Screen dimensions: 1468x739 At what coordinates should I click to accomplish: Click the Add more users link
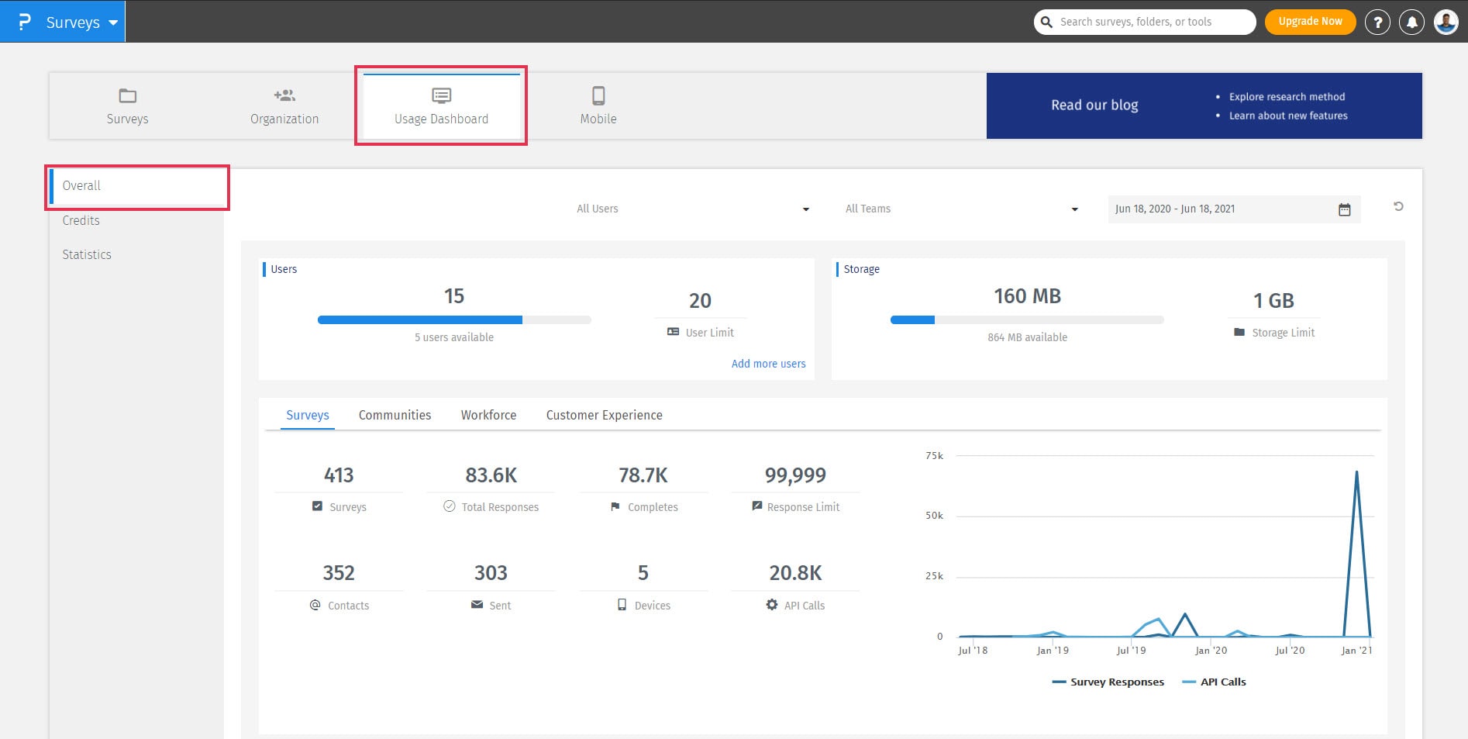768,364
